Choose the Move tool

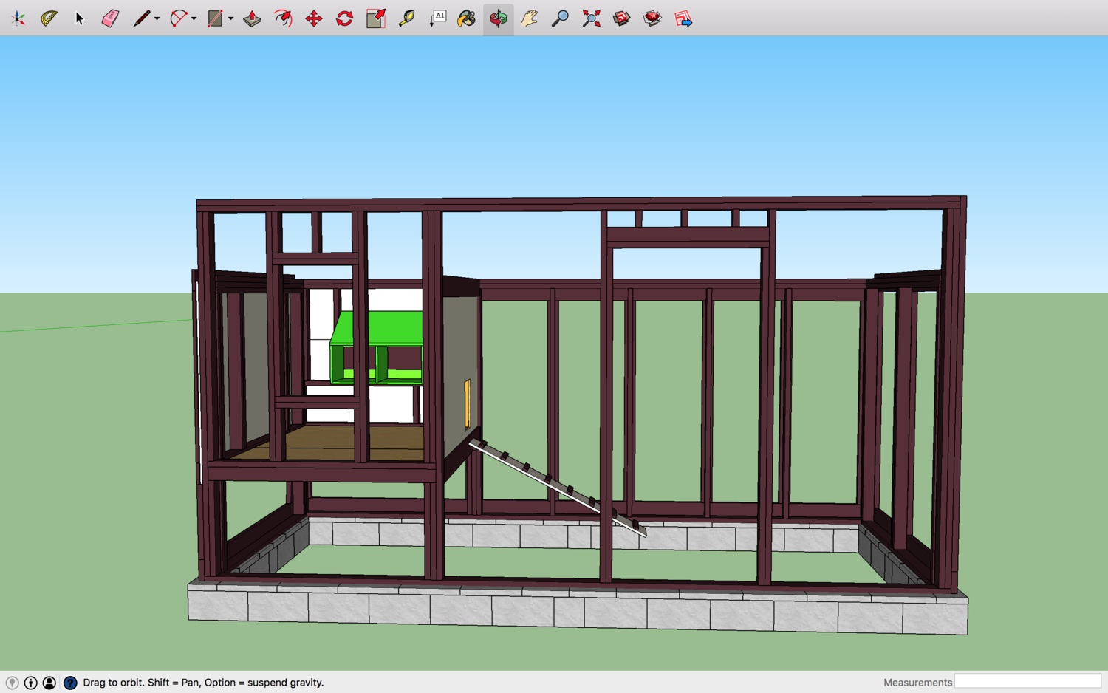(314, 18)
